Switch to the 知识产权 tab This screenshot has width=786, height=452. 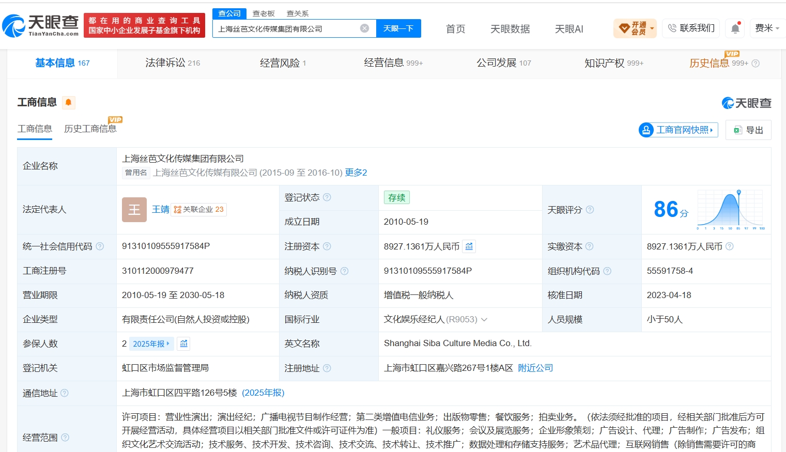tap(614, 63)
